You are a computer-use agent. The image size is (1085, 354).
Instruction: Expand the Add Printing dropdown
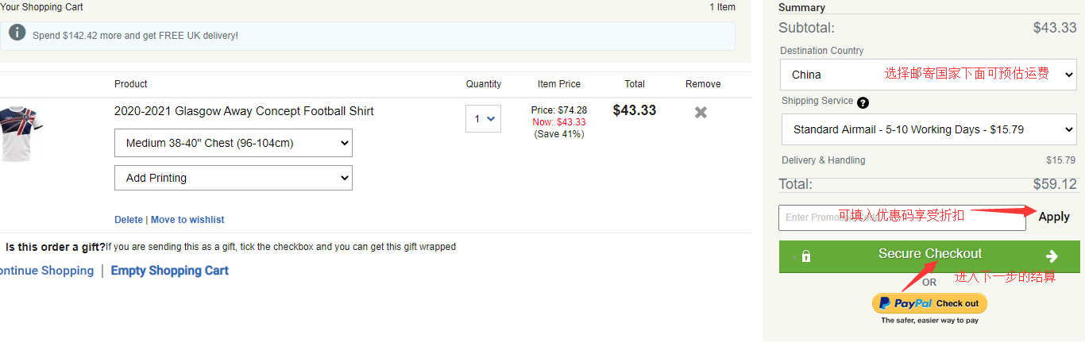point(234,179)
